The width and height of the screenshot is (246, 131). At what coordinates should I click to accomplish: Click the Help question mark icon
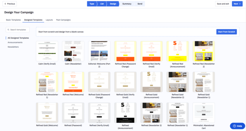click(234, 126)
